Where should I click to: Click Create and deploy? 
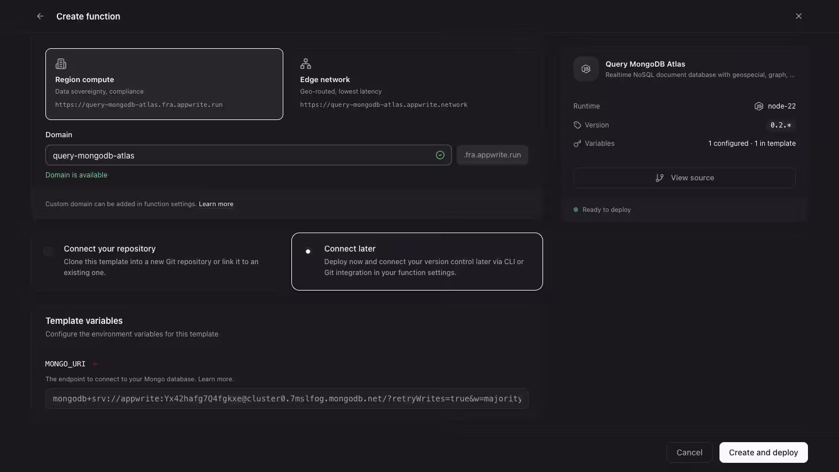[x=764, y=452]
